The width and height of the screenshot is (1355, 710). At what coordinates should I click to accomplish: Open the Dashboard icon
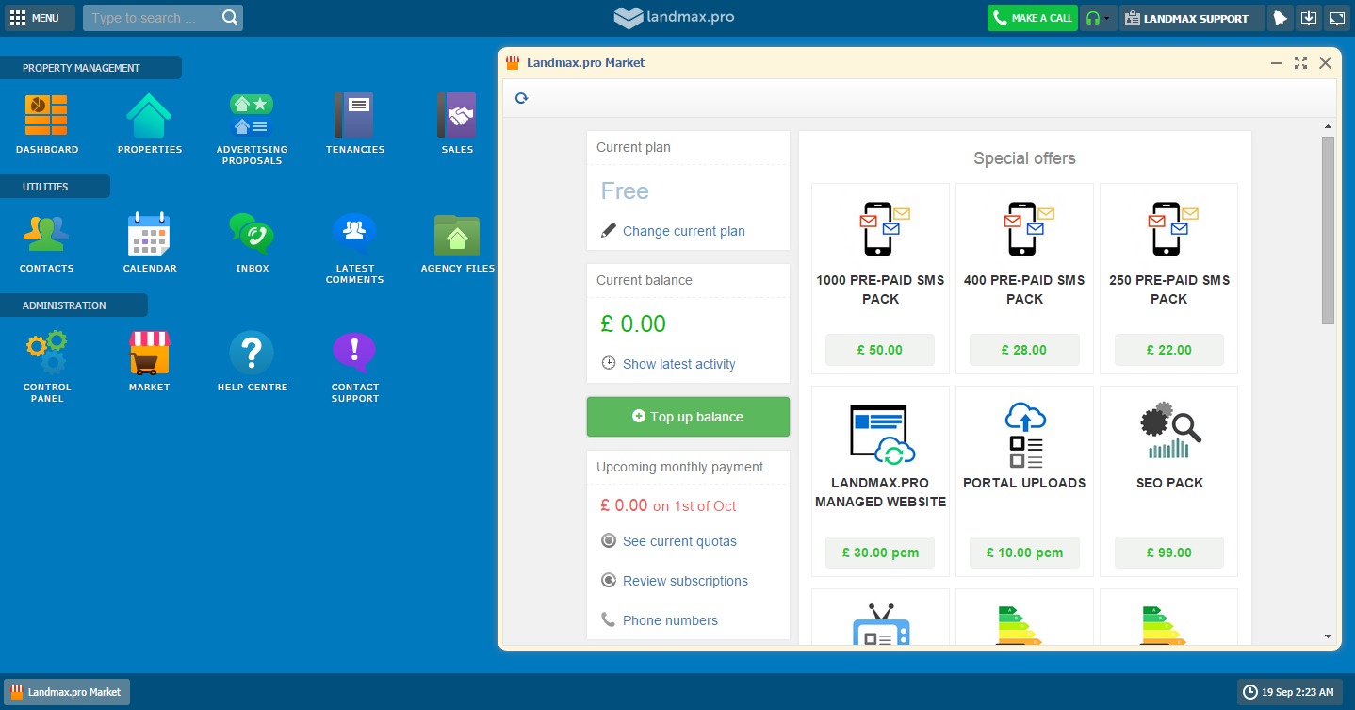pos(46,116)
